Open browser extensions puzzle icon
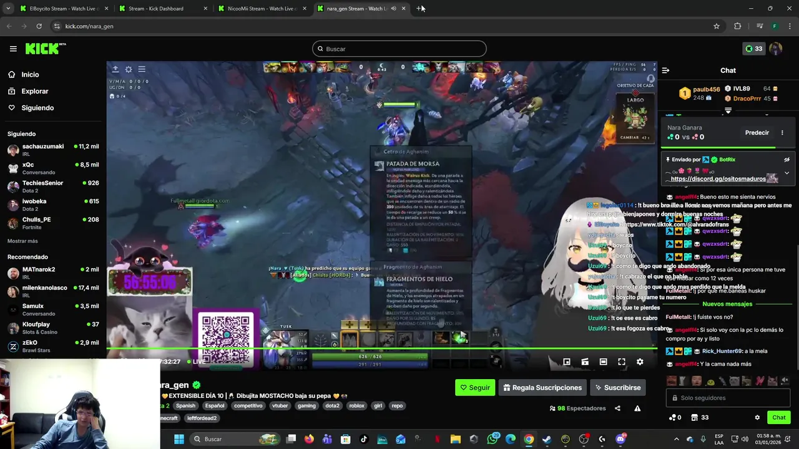The height and width of the screenshot is (449, 799). click(738, 26)
